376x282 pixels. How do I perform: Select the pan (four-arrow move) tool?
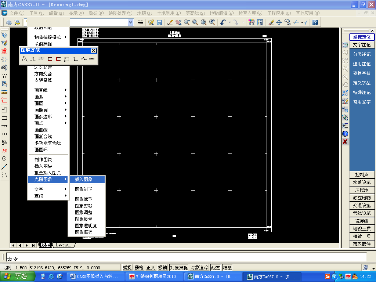pyautogui.click(x=279, y=22)
